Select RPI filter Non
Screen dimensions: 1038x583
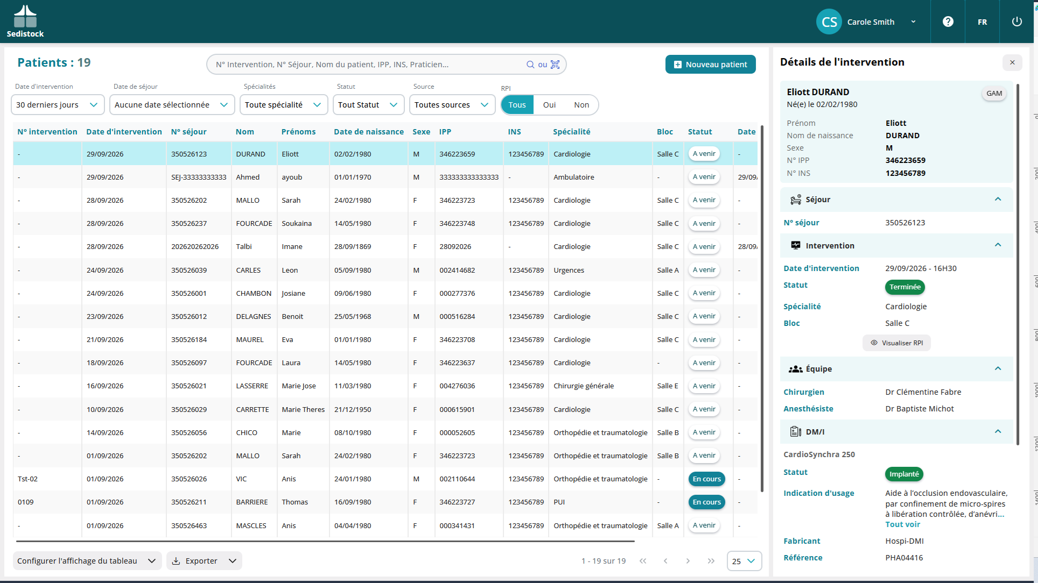581,105
